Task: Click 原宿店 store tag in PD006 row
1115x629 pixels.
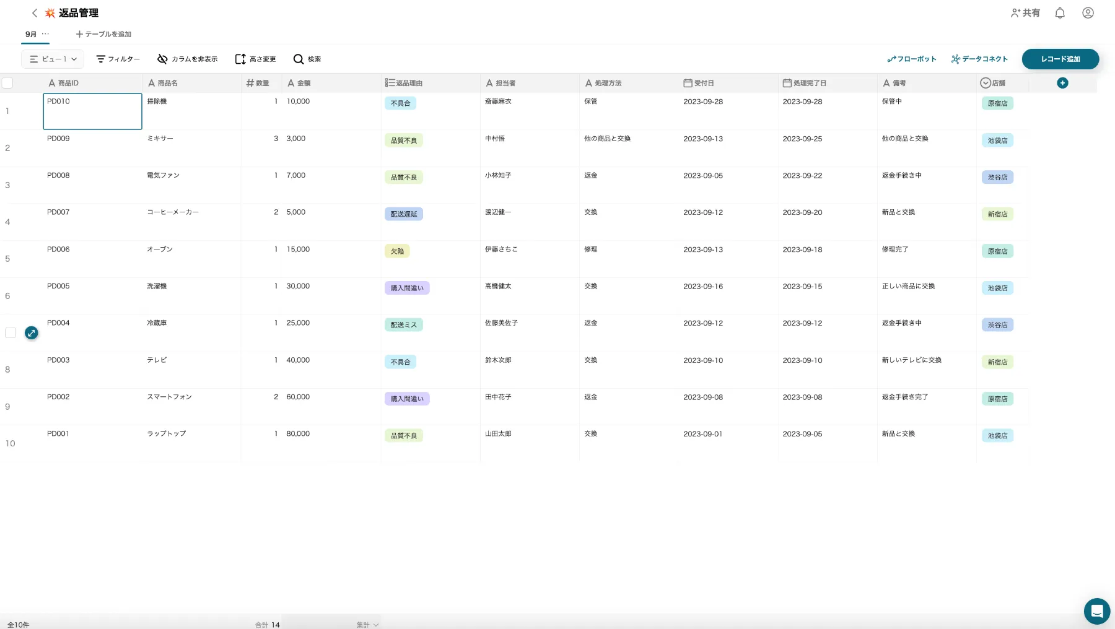Action: (x=997, y=251)
